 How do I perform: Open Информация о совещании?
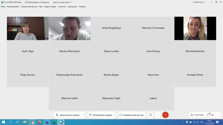click(x=37, y=2)
